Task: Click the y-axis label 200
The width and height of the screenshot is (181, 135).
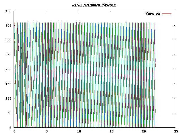Action: click(x=8, y=69)
